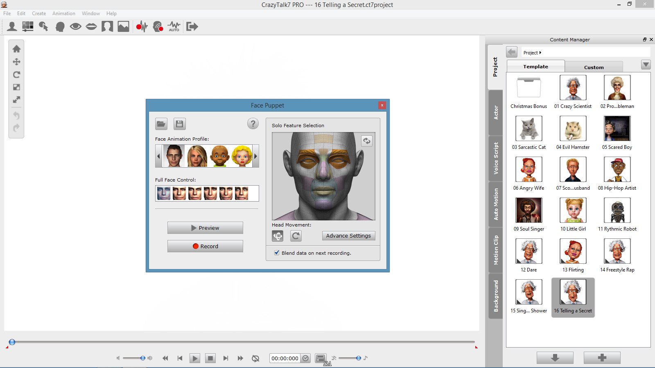
Task: Open the Auto Motion side tab
Action: pyautogui.click(x=495, y=204)
